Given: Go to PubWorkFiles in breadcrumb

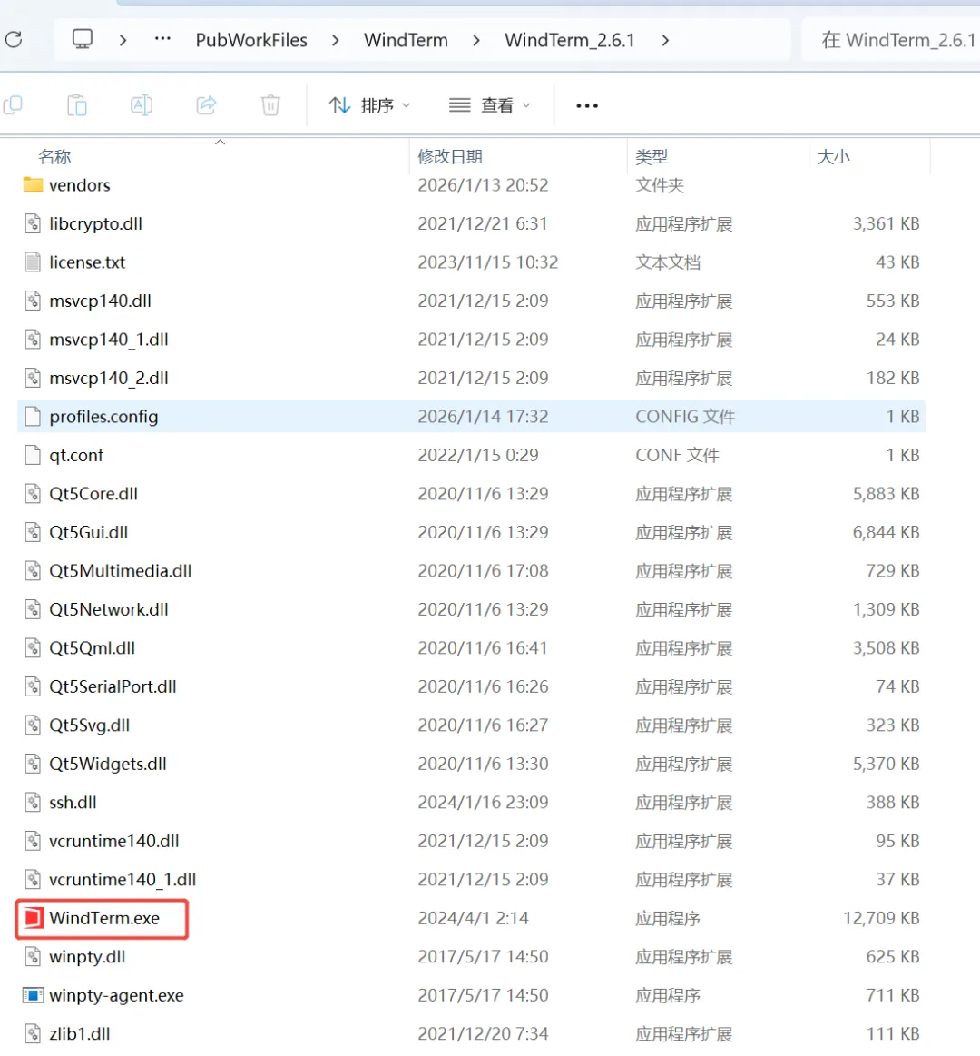Looking at the screenshot, I should click(251, 41).
